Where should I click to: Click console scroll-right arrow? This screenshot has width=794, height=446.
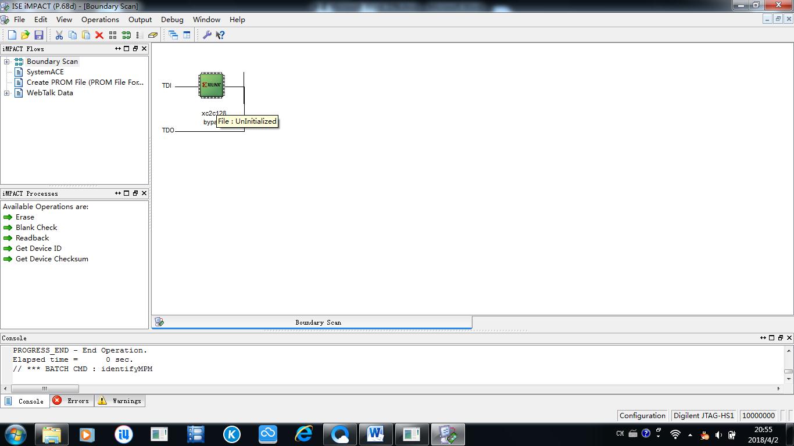[779, 389]
